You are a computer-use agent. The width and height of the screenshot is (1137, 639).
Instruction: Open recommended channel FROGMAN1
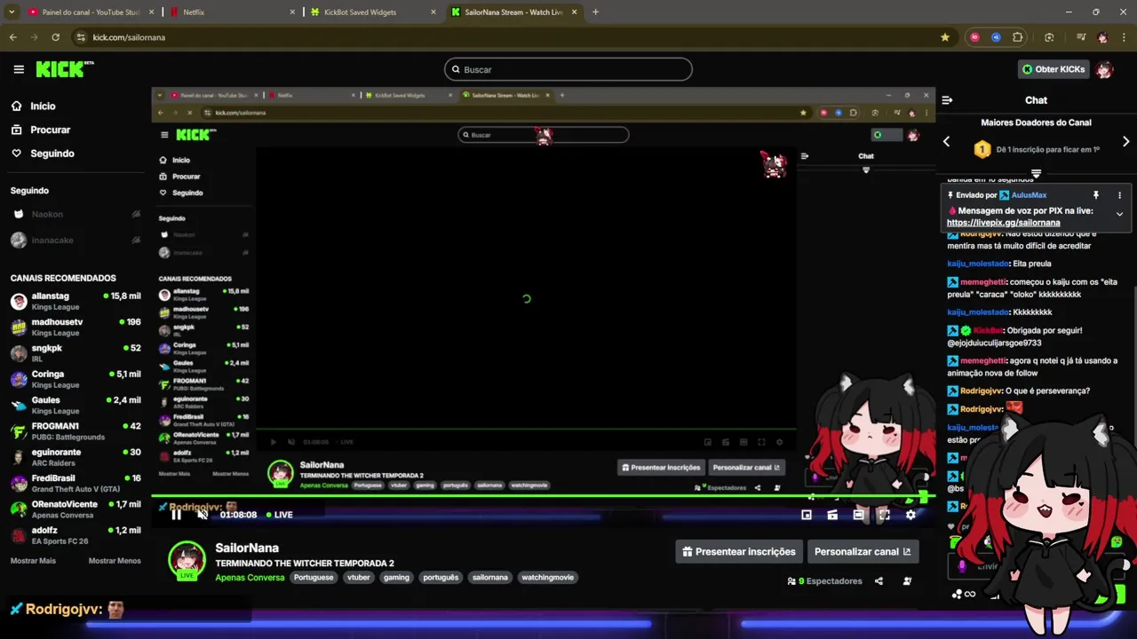[76, 430]
